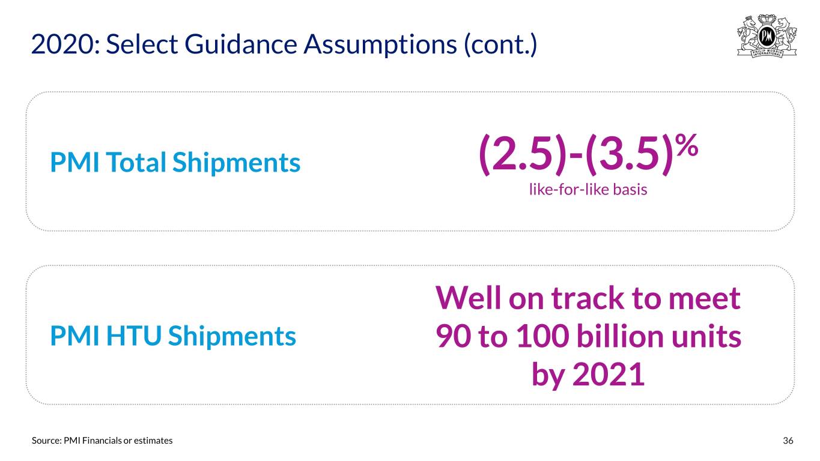Click the "by 2021" text line

pos(588,376)
